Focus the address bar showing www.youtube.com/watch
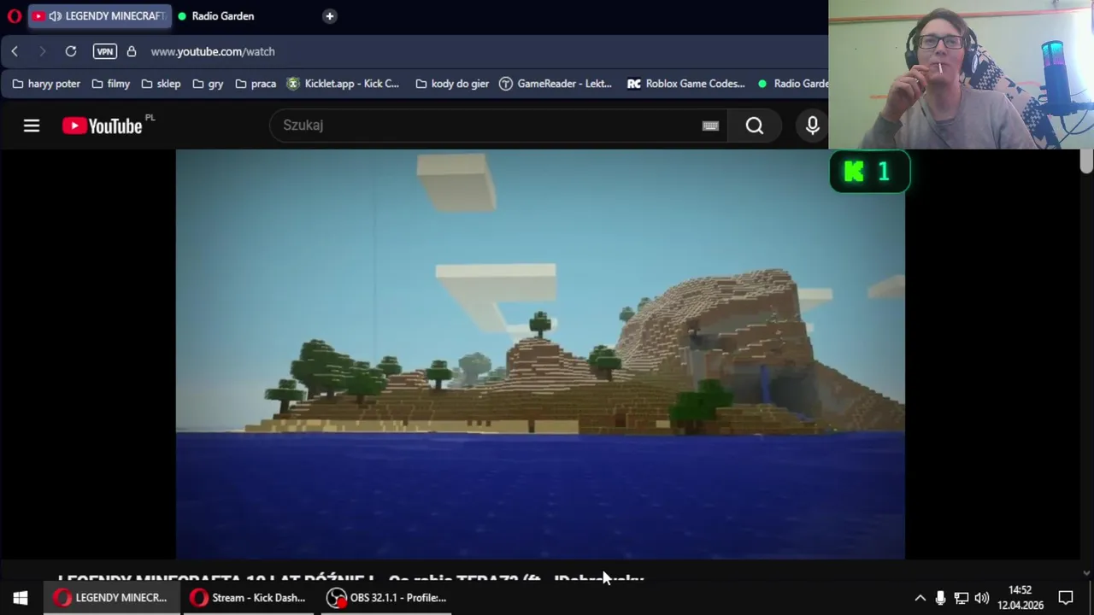 213,51
